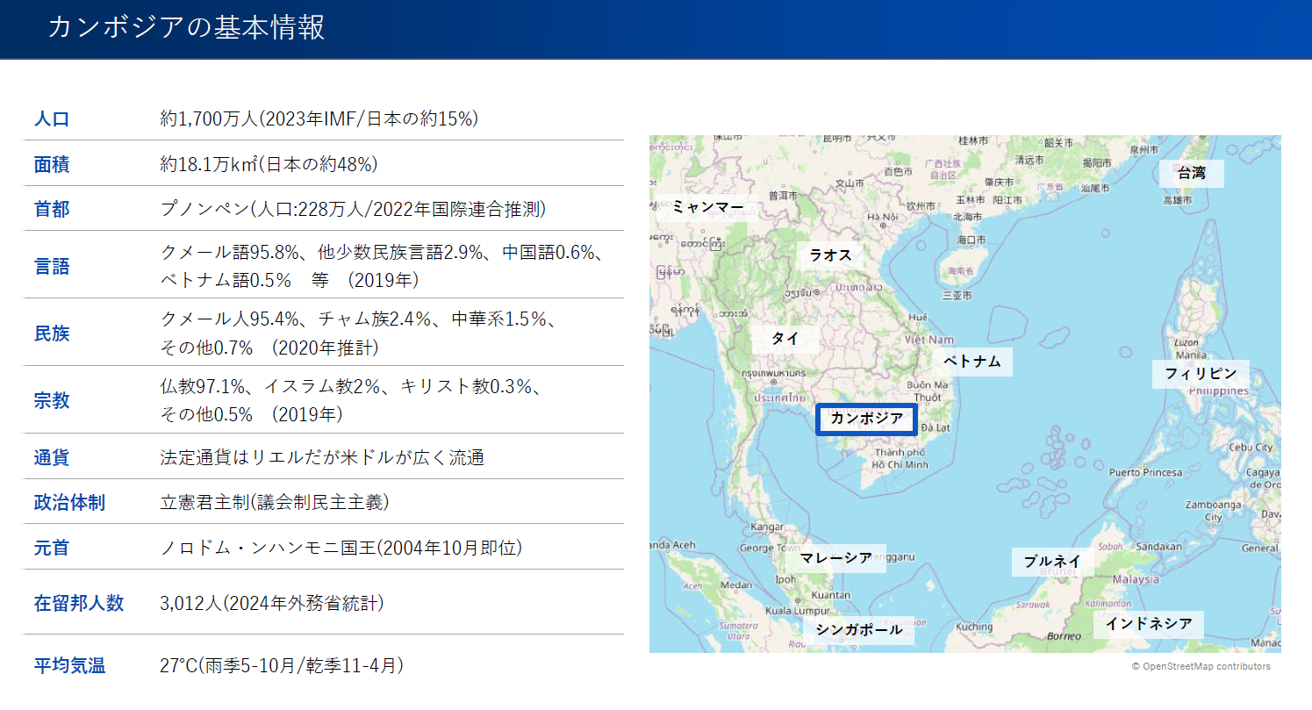The width and height of the screenshot is (1312, 710).
Task: Select the 人口 row heading
Action: pos(52,119)
